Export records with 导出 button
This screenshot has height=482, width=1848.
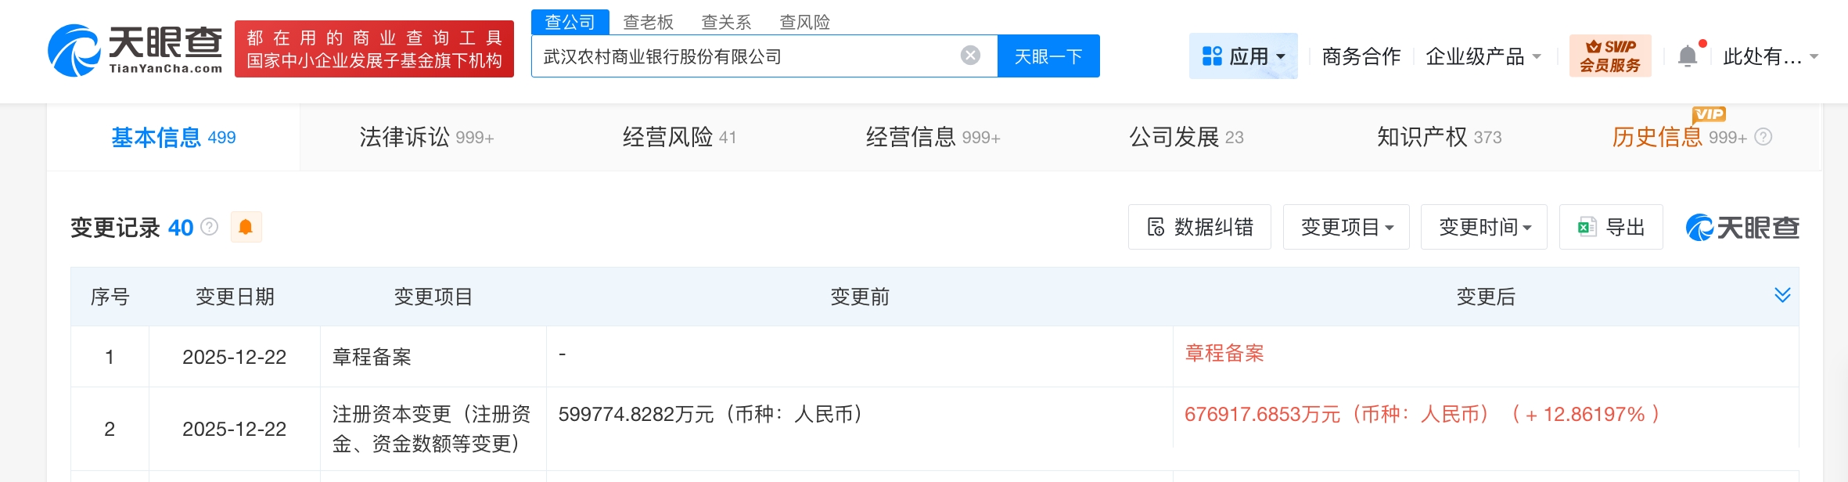1611,228
